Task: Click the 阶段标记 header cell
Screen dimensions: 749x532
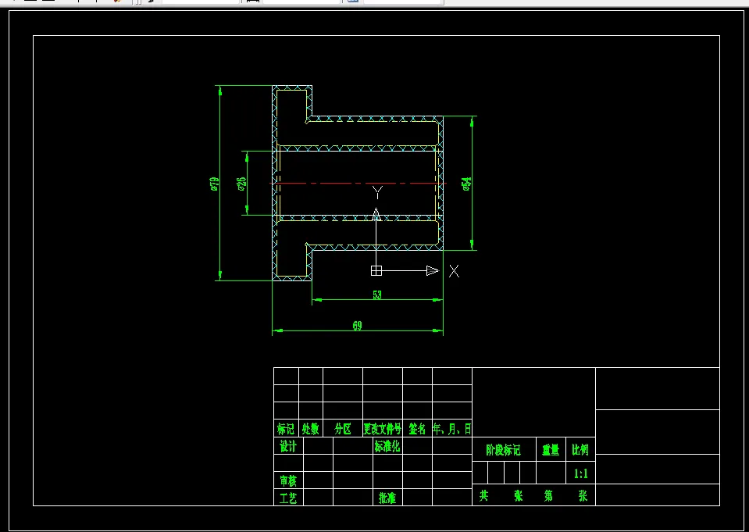Action: (x=504, y=450)
